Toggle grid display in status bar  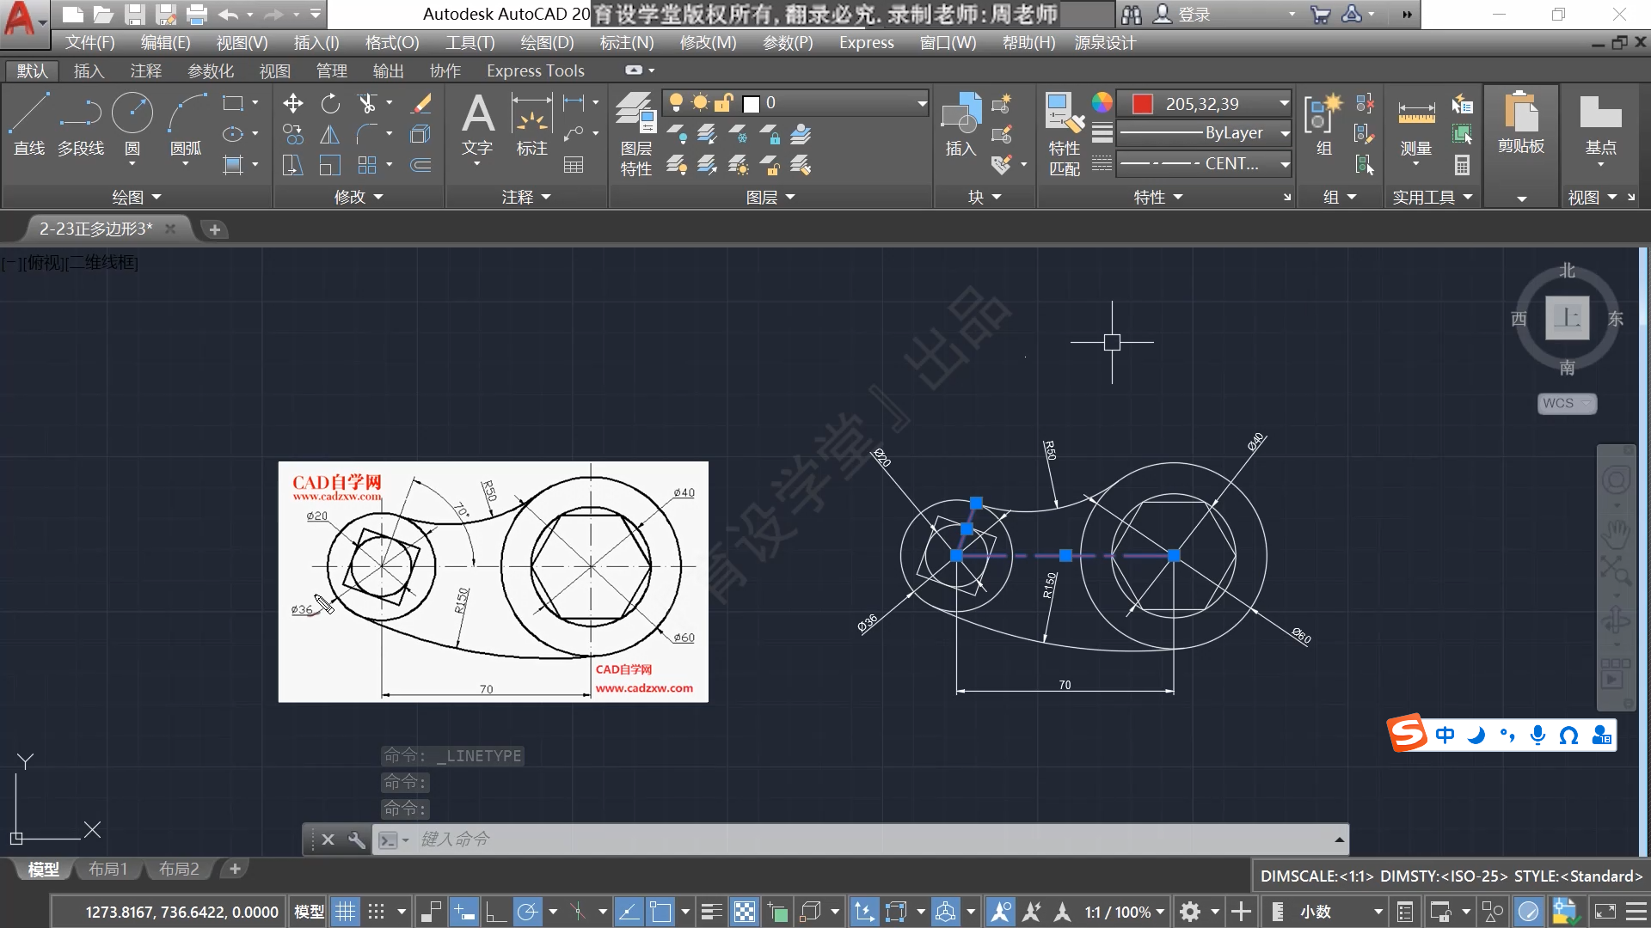[345, 912]
